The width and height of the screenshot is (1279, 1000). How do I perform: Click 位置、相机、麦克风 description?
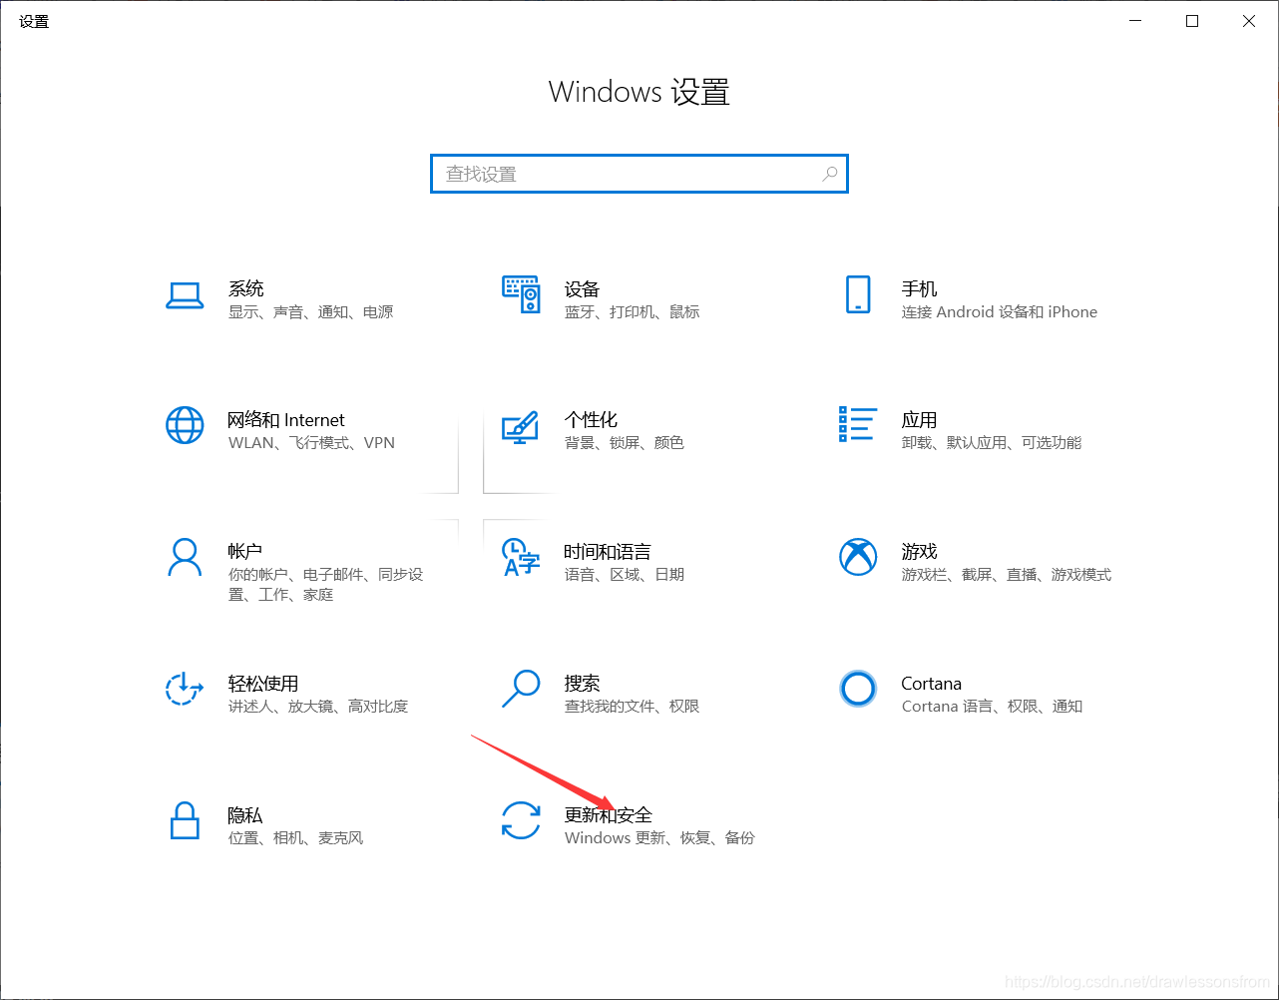[x=295, y=838]
